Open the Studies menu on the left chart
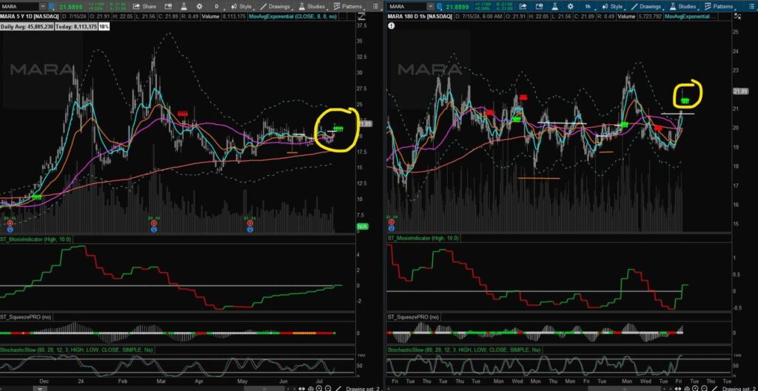The width and height of the screenshot is (758, 391). (313, 6)
